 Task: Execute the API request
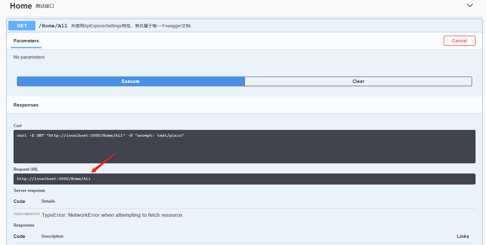(131, 81)
